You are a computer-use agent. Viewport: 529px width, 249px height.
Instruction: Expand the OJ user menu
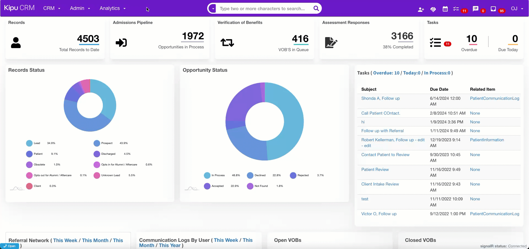click(517, 9)
